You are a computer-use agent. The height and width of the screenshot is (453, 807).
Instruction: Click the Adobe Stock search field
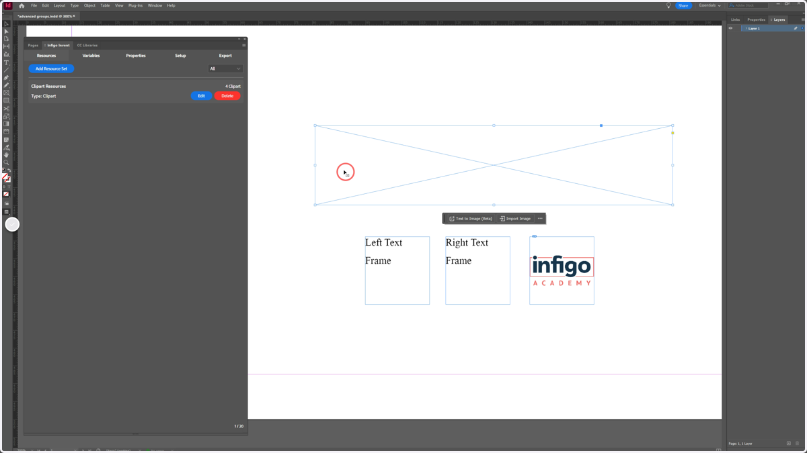point(748,5)
